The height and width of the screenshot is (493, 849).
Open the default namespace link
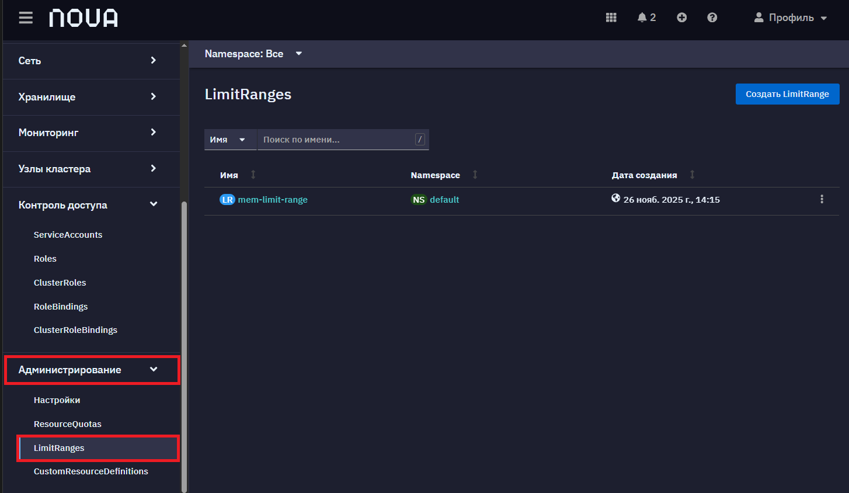click(x=444, y=200)
